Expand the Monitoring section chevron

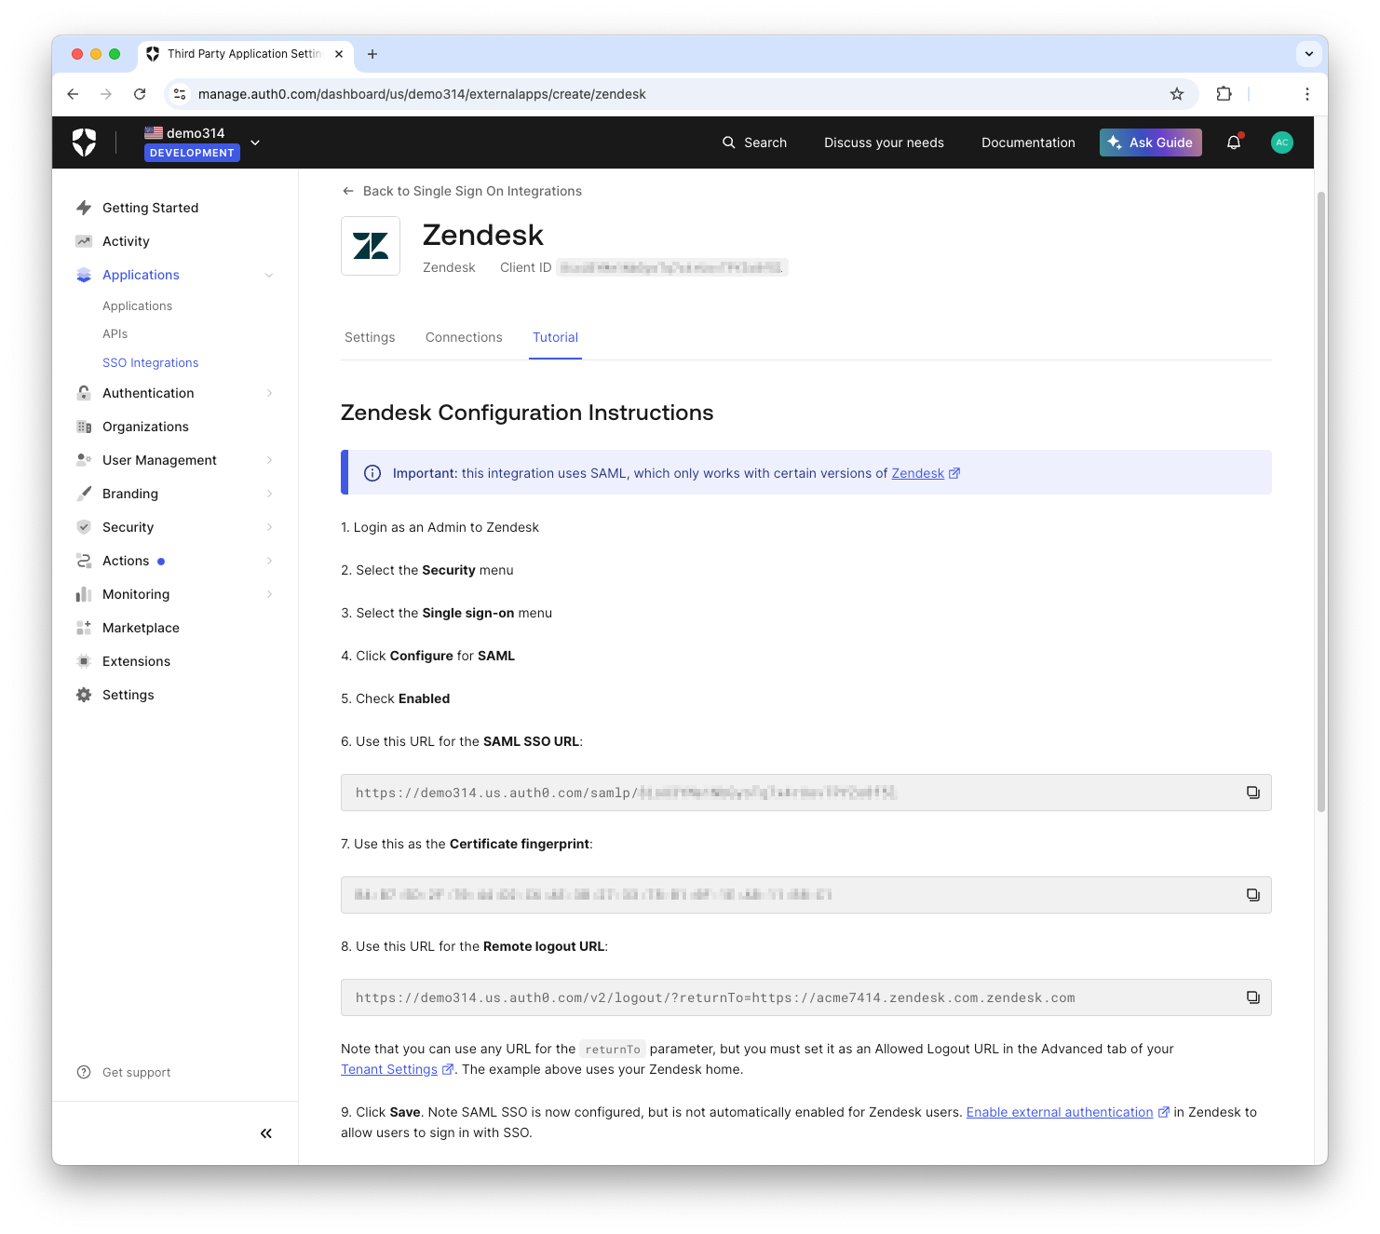pos(269,594)
